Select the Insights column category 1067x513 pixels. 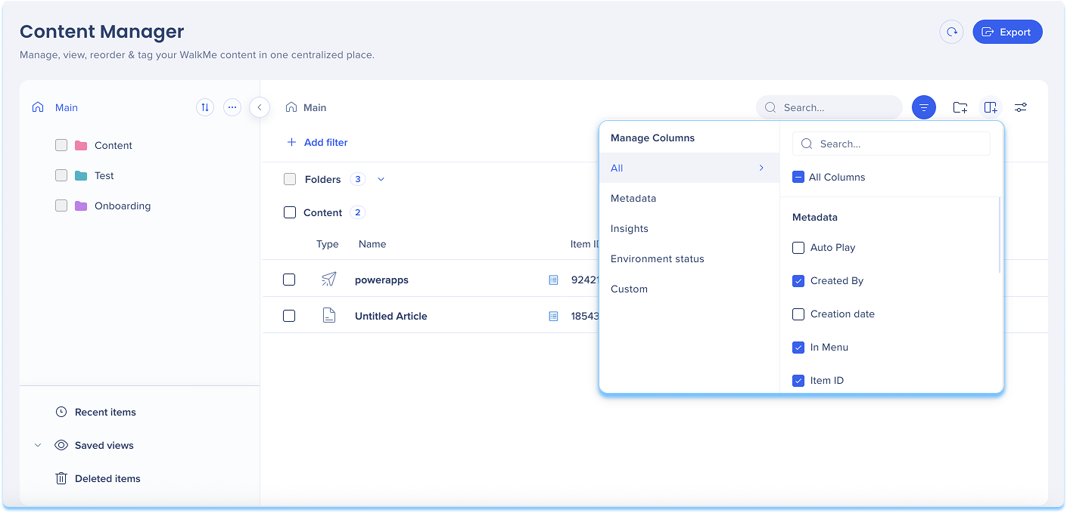coord(630,228)
